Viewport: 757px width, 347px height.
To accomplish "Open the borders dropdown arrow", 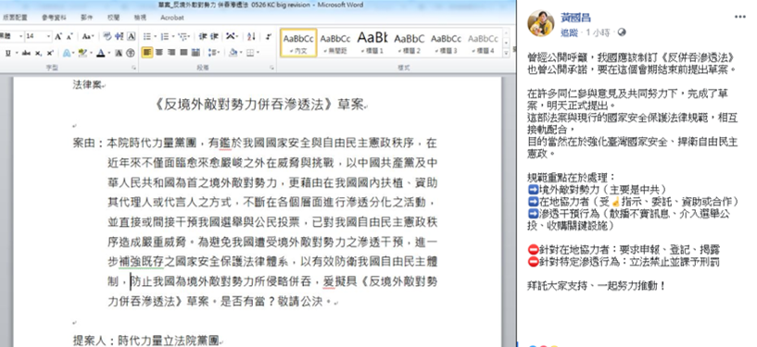I will point(258,52).
